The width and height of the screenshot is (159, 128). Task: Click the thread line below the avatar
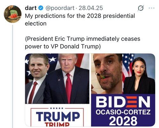(12, 76)
